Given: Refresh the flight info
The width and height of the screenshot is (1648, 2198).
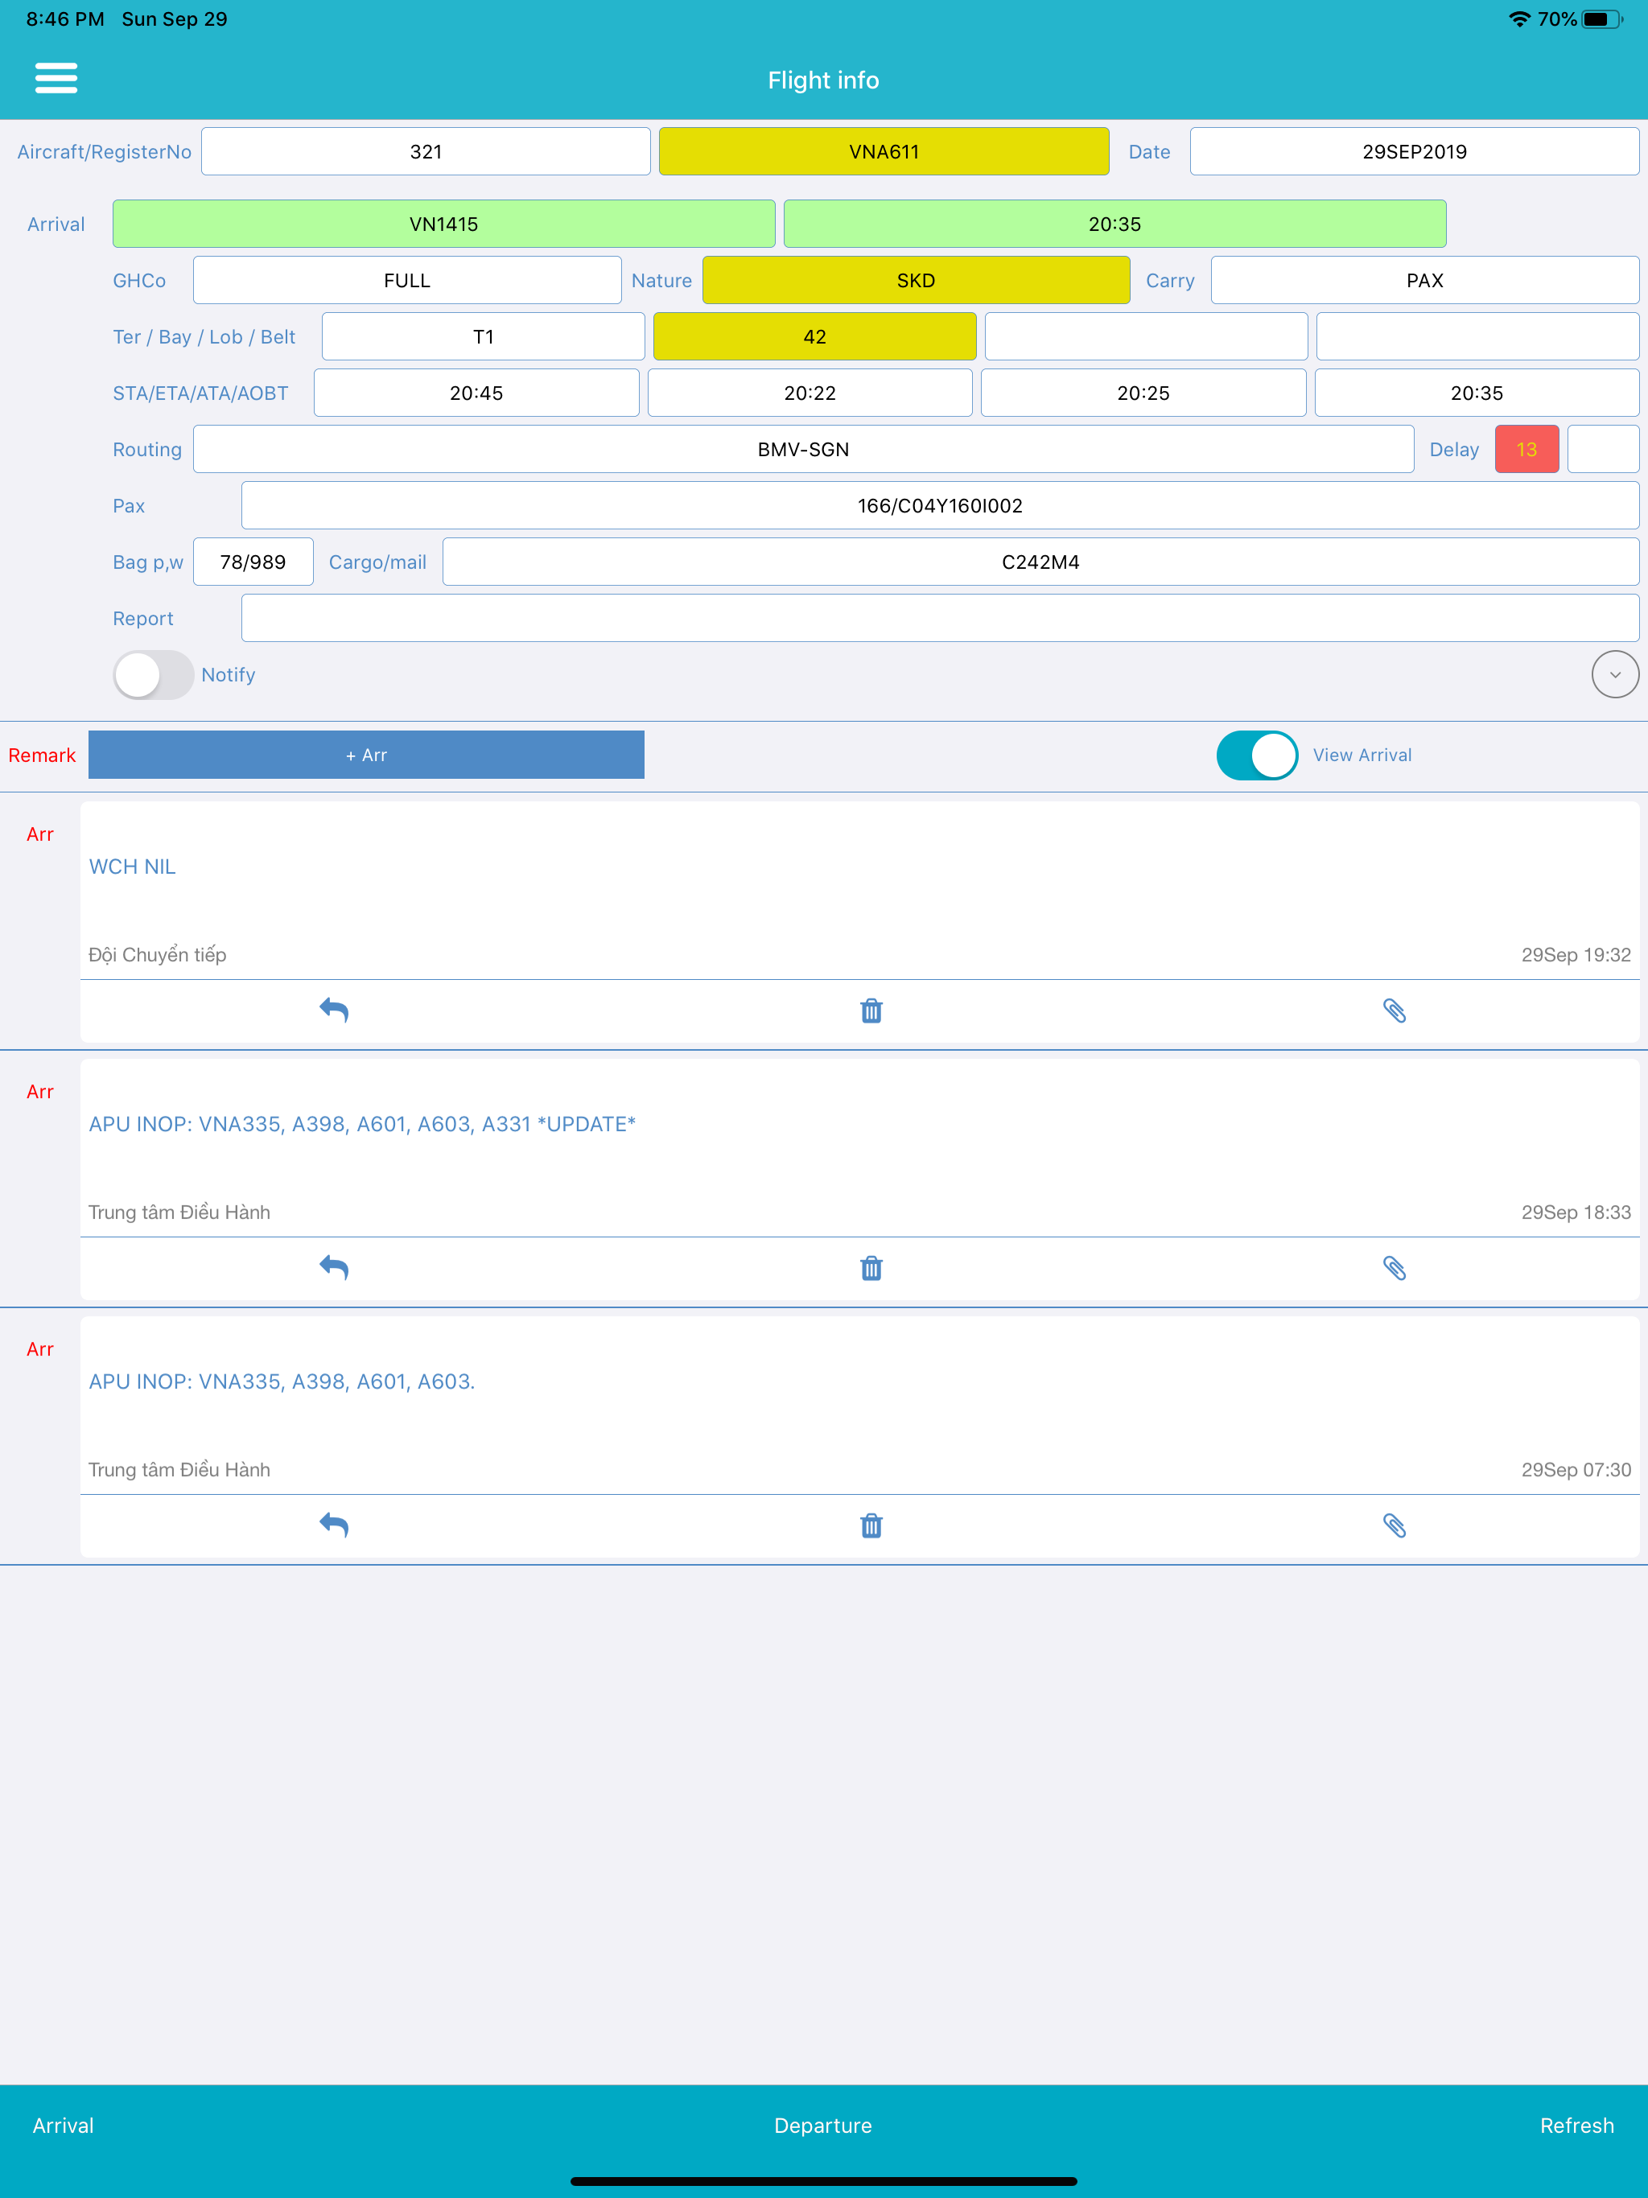Looking at the screenshot, I should [1576, 2126].
